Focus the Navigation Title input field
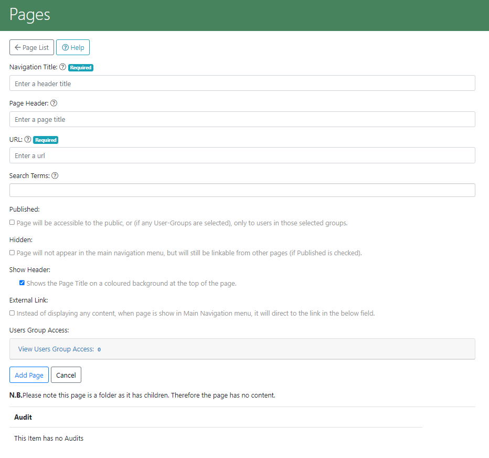Screen dimensions: 489x458 [x=242, y=83]
